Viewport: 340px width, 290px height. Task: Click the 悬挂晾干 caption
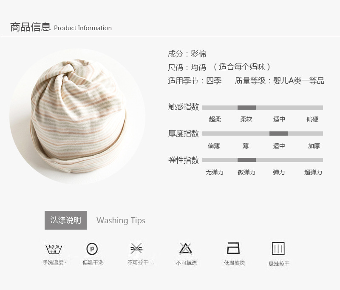pos(279,264)
